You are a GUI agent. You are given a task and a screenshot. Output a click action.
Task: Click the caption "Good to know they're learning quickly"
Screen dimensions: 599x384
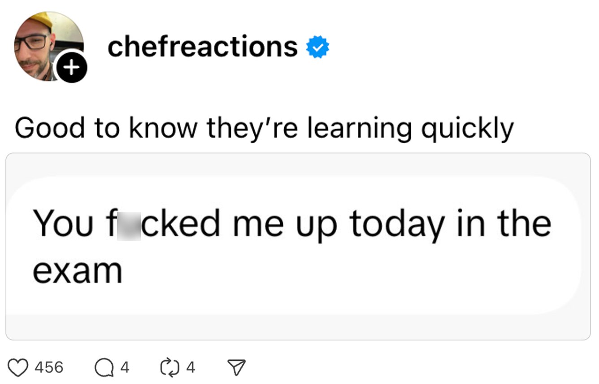point(264,129)
